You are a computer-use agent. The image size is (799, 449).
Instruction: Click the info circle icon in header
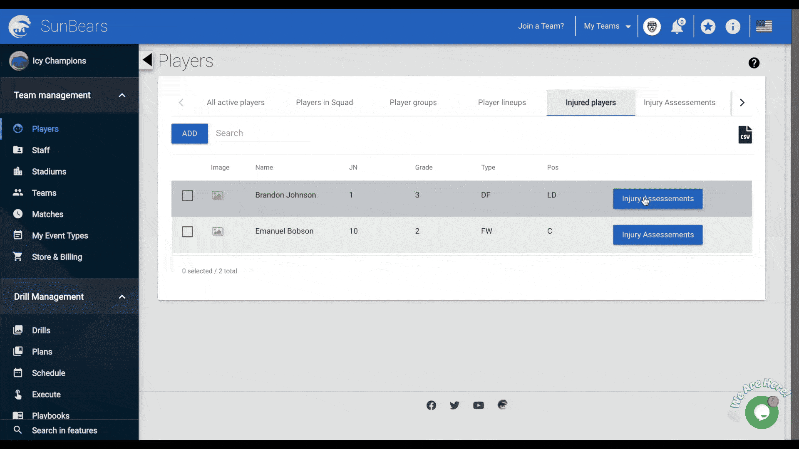click(x=732, y=27)
